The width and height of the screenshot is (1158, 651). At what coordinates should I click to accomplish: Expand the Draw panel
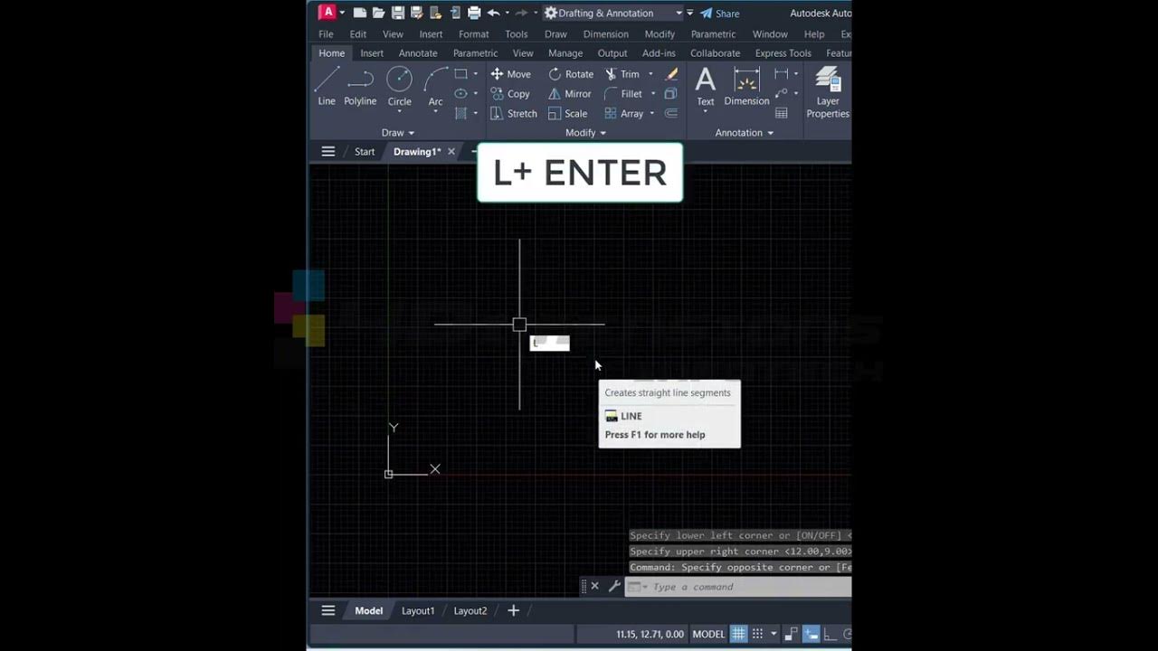[398, 133]
